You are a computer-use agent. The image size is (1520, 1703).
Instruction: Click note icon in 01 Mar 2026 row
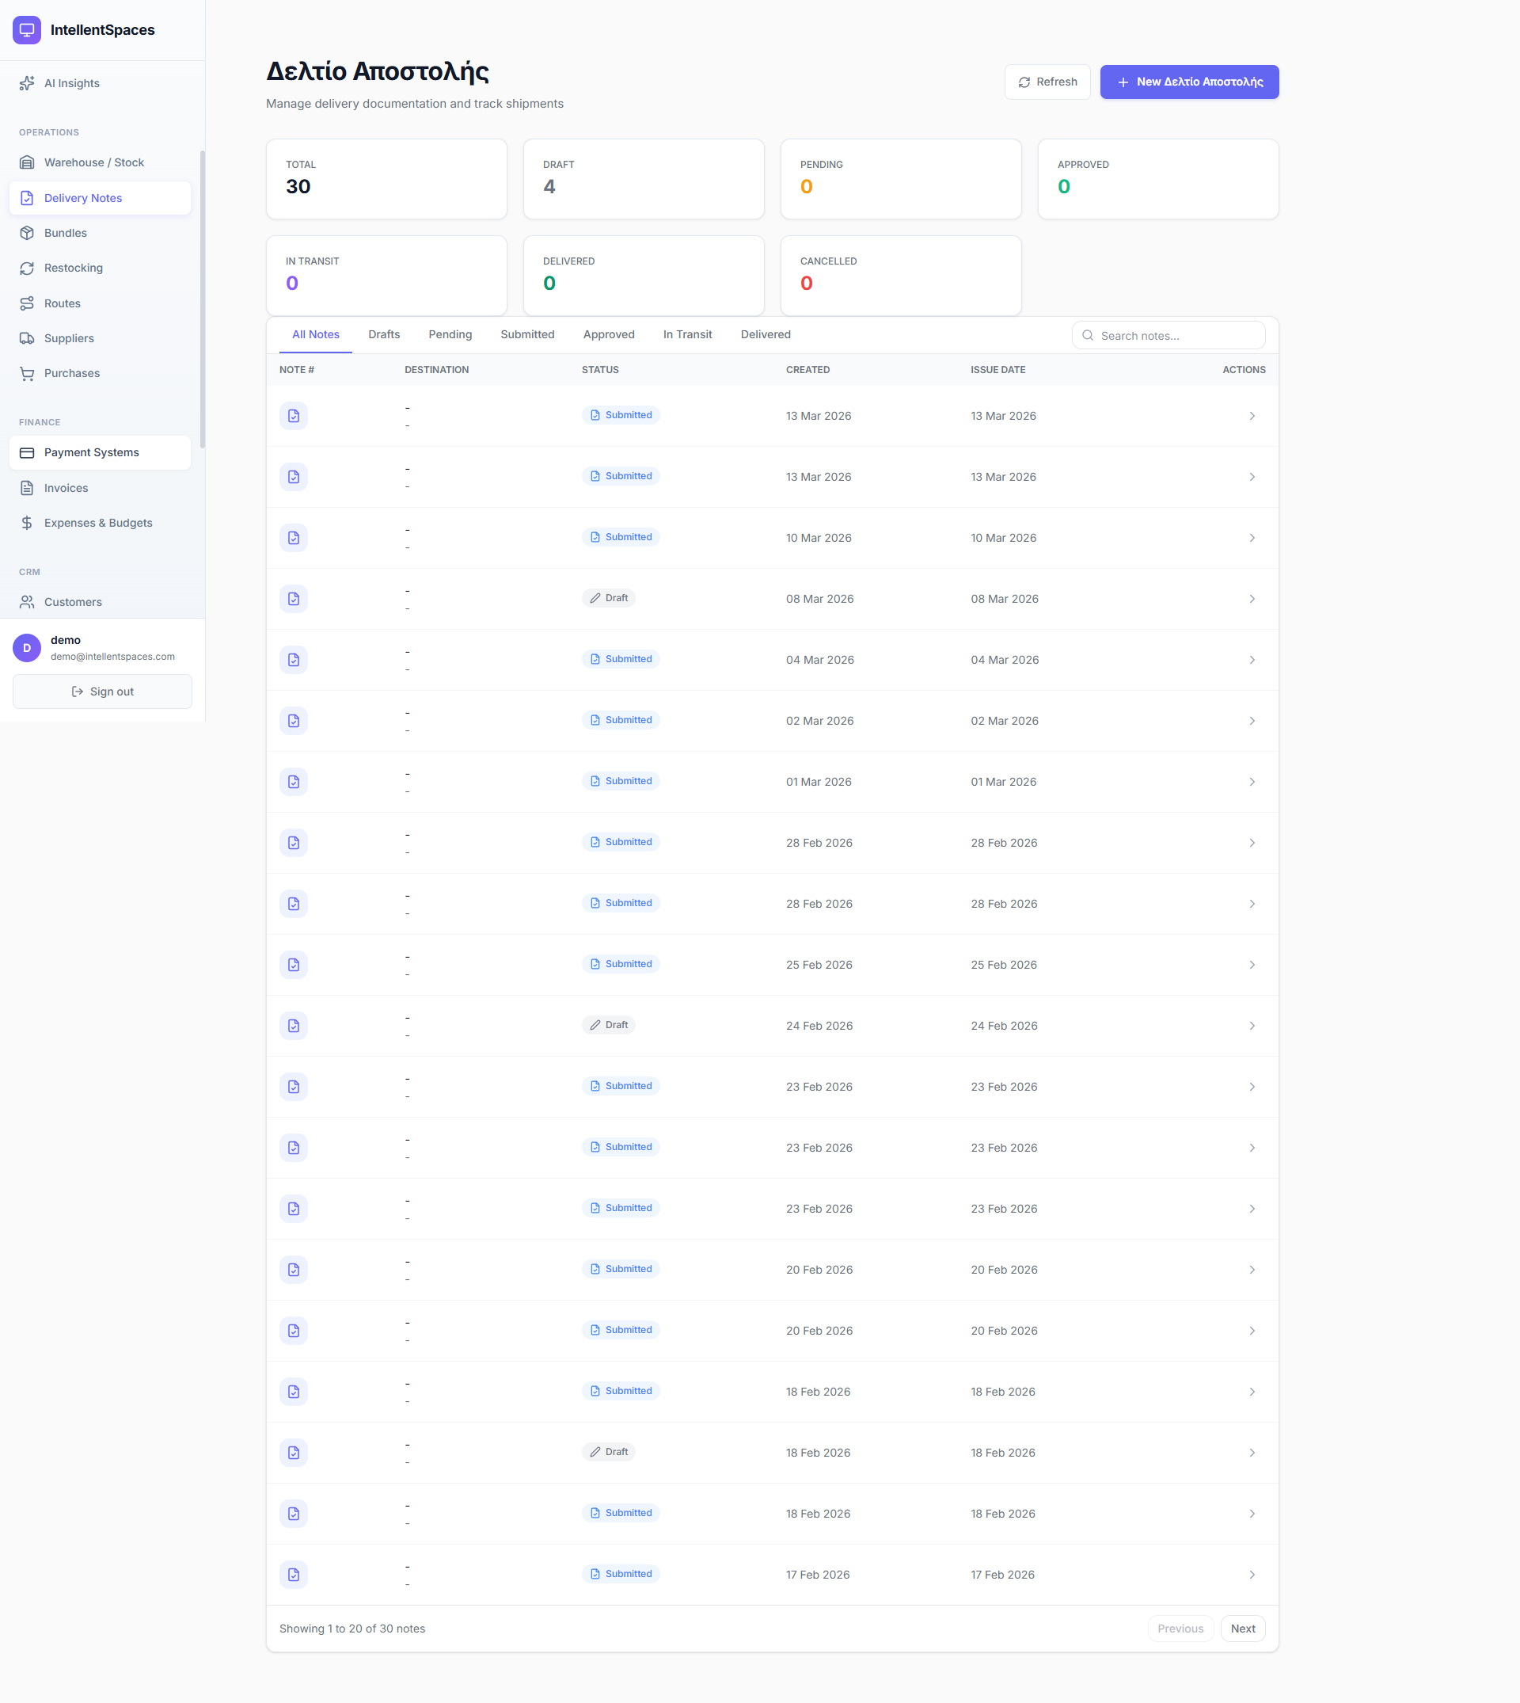[x=293, y=781]
